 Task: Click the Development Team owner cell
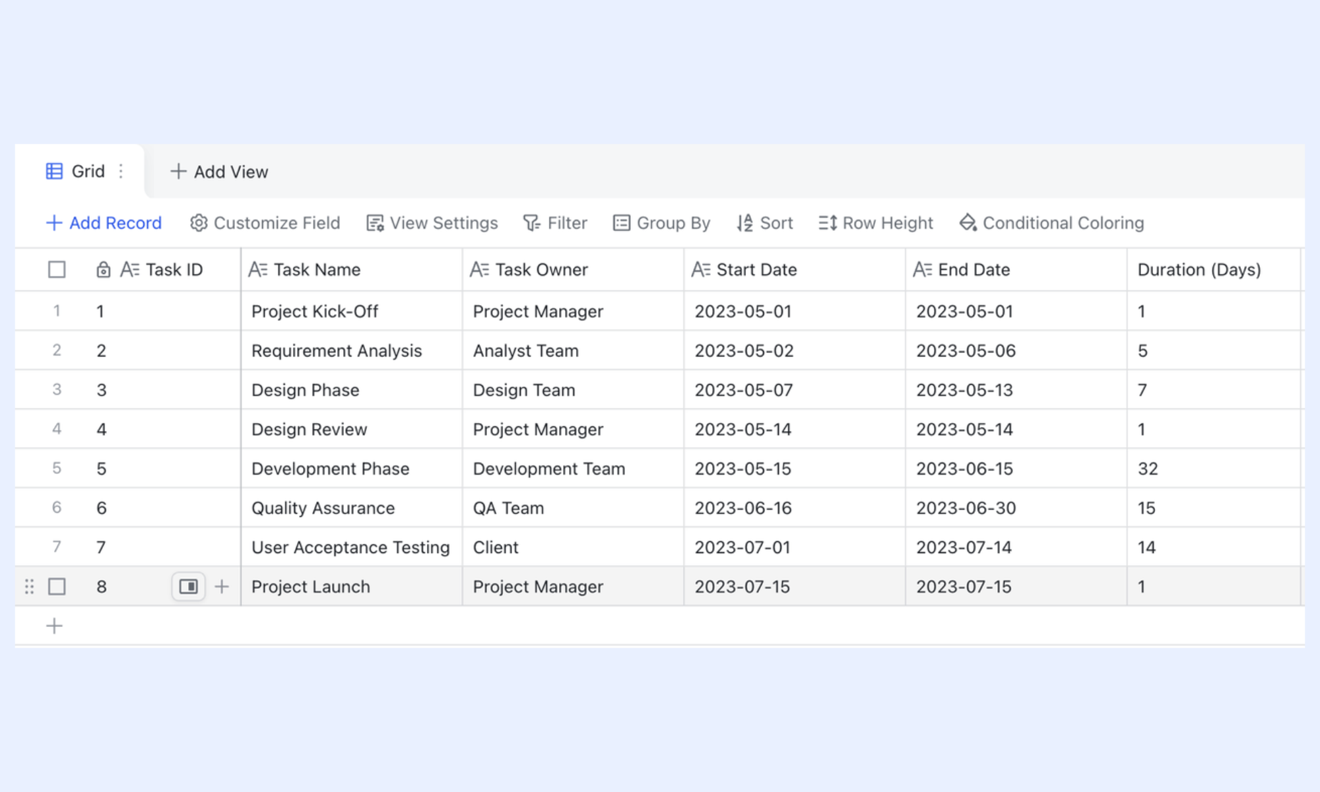coord(573,469)
